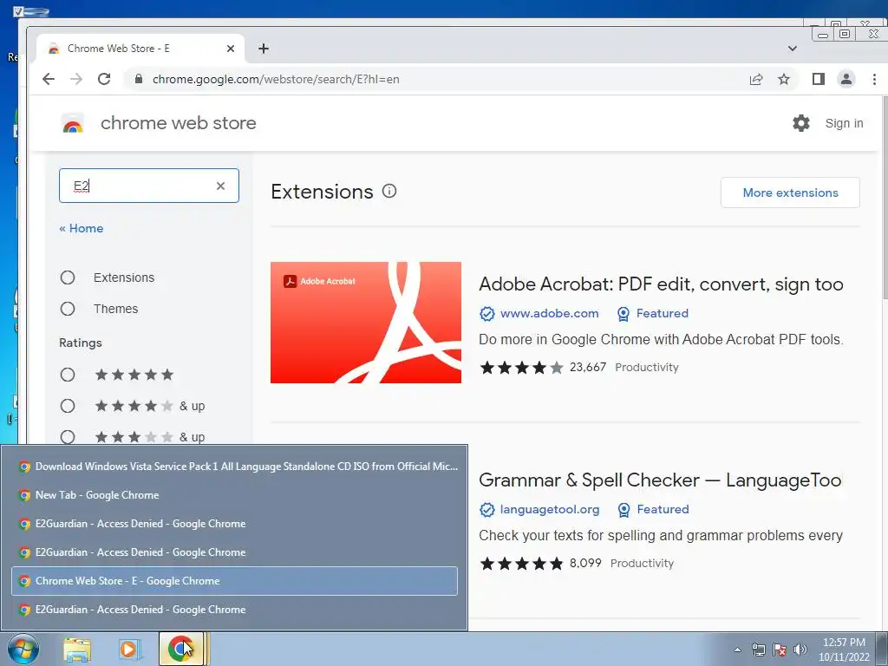The width and height of the screenshot is (888, 666).
Task: Switch to New Tab - Google Chrome window
Action: coord(234,495)
